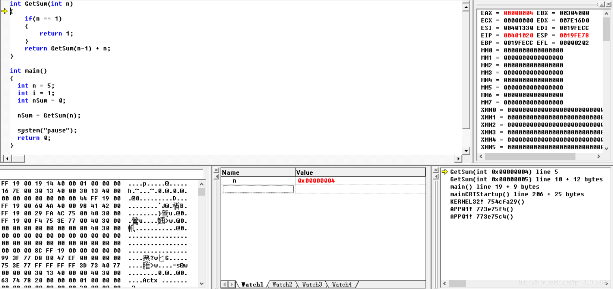
Task: Select call stack frame mainCRTStartup() line 206
Action: tap(517, 194)
